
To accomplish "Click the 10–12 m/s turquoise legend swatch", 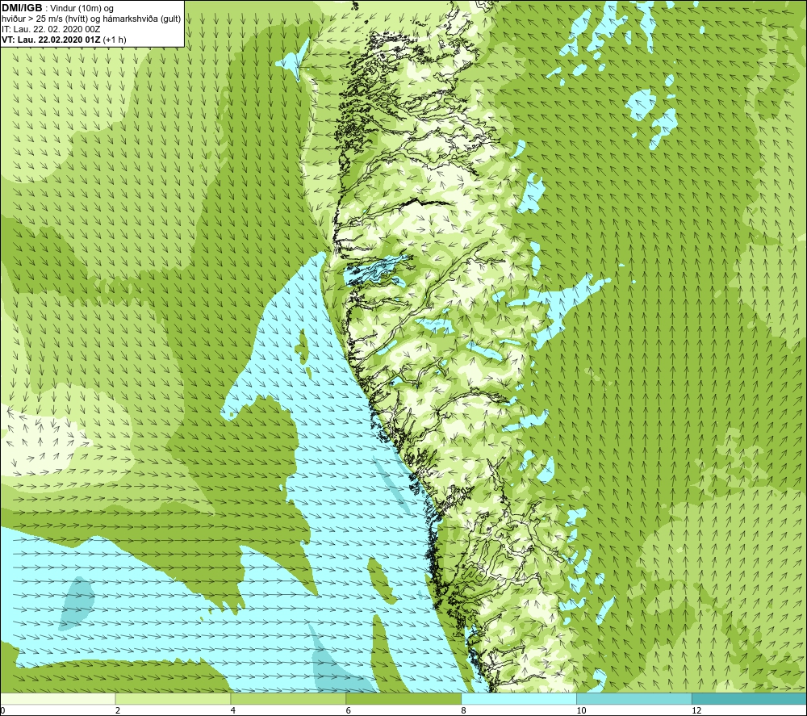I will point(634,698).
